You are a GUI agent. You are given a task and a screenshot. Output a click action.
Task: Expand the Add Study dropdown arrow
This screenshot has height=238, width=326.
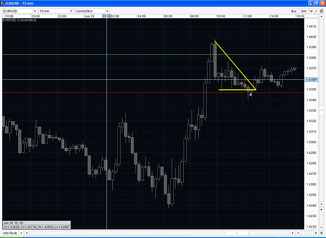[x=21, y=233]
